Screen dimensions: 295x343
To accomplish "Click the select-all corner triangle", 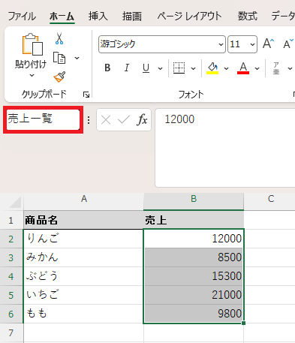I will click(x=15, y=202).
